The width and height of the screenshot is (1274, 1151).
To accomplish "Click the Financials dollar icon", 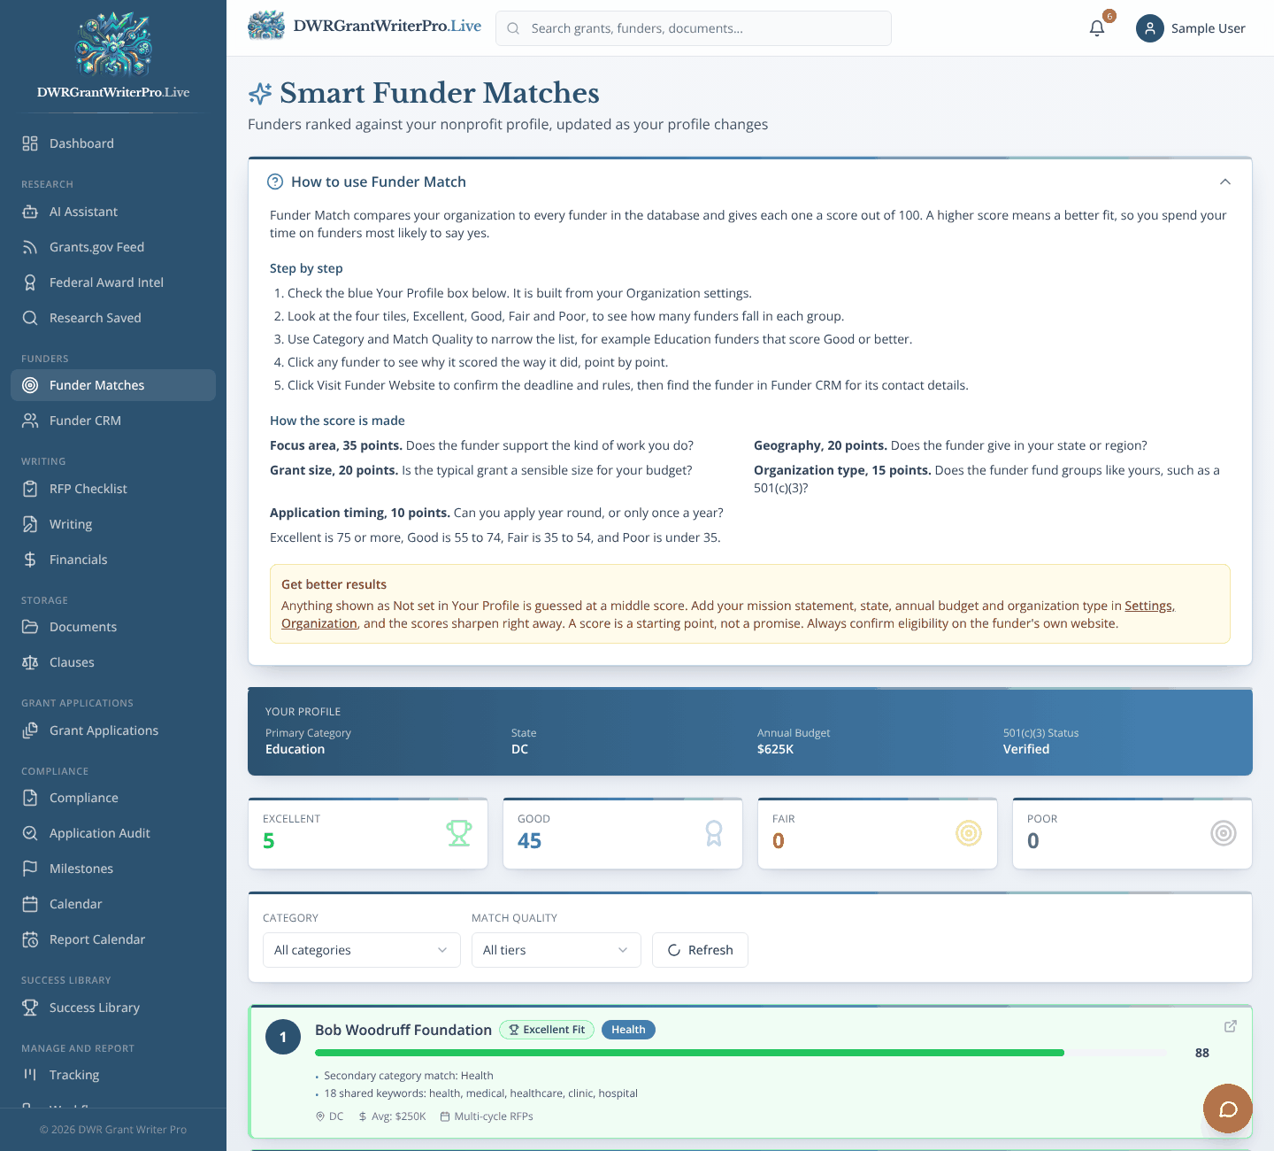I will 30,560.
